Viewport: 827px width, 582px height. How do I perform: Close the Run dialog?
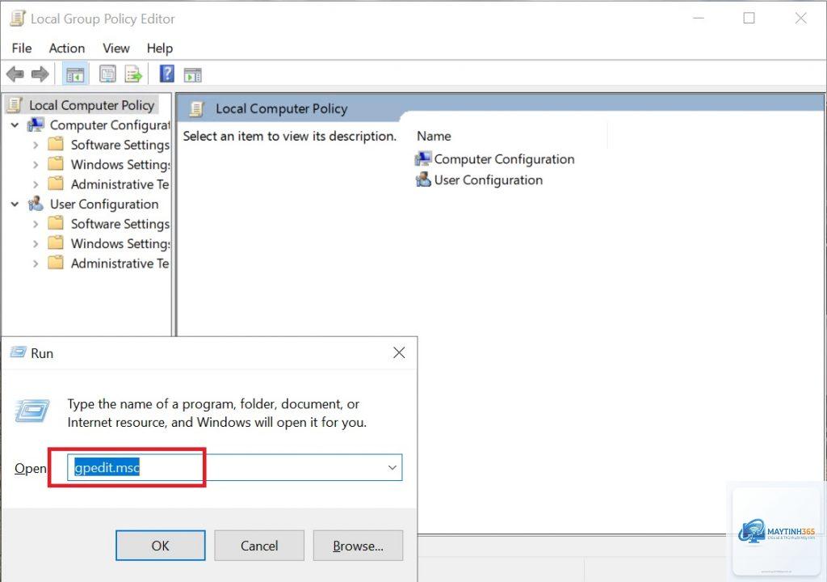(399, 352)
